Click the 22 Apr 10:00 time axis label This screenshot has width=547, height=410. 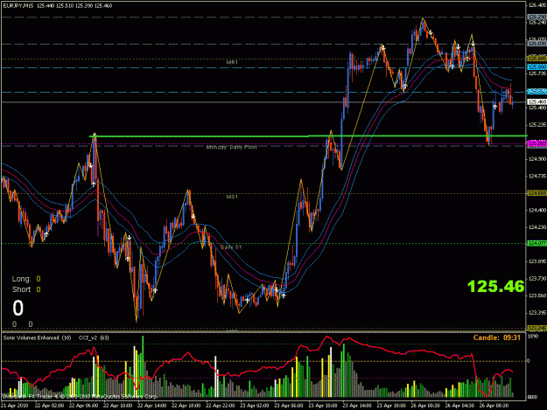point(118,406)
